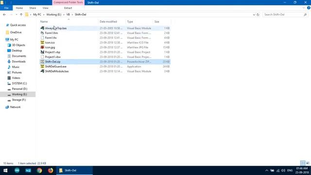Open the File menu tab
The image size is (311, 175).
pyautogui.click(x=6, y=8)
